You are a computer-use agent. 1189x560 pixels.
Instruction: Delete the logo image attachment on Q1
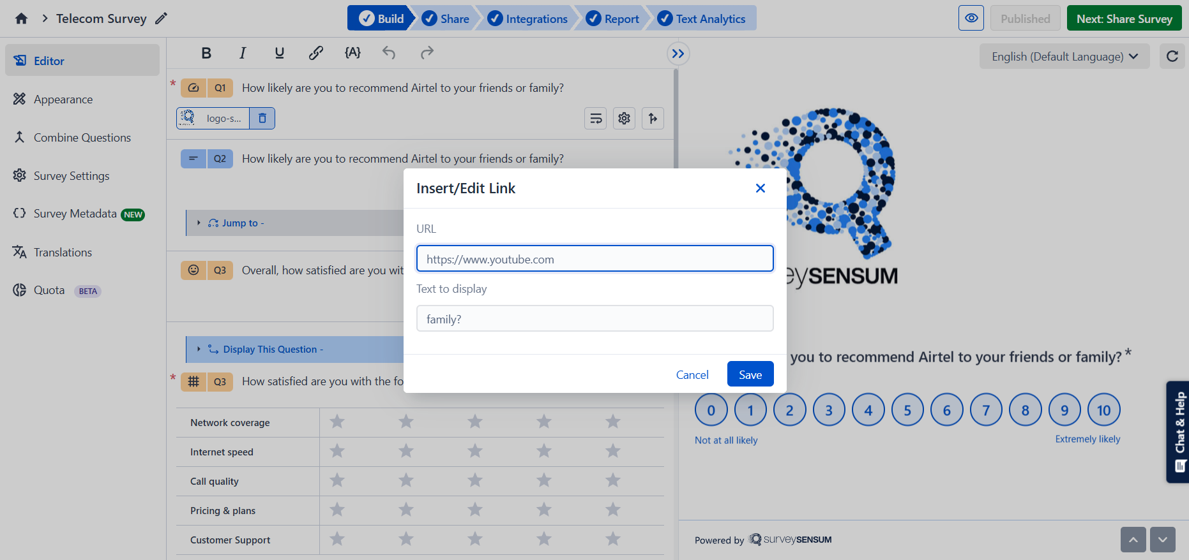point(262,118)
